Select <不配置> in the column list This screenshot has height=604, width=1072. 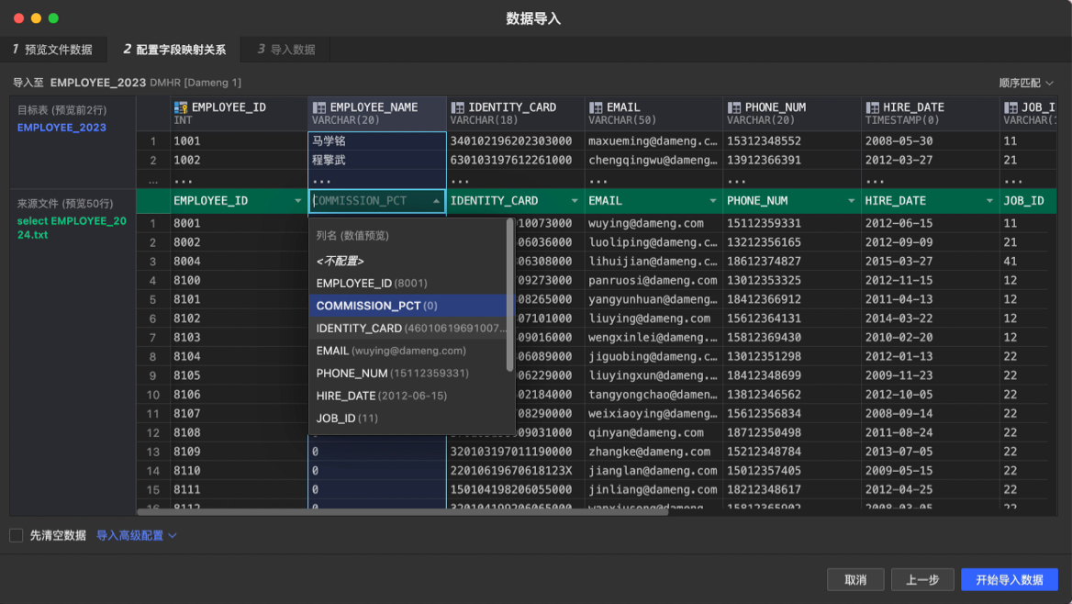click(341, 261)
